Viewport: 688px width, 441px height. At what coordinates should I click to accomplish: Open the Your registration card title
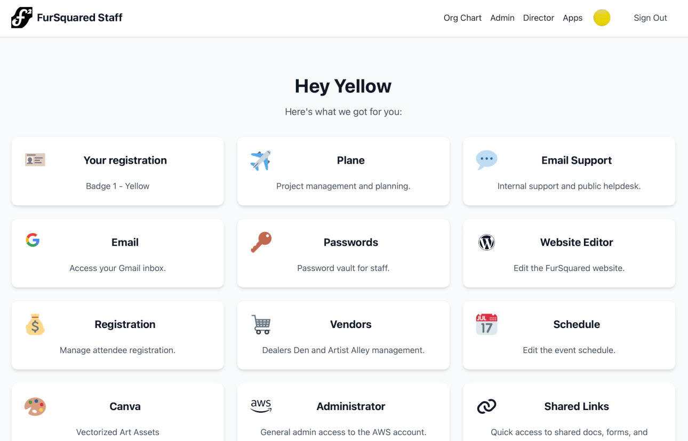coord(125,161)
